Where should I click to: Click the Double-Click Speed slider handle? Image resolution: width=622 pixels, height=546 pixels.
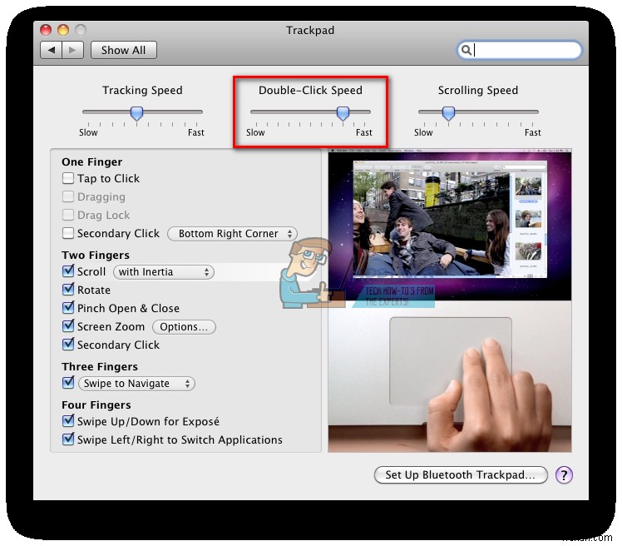tap(343, 113)
